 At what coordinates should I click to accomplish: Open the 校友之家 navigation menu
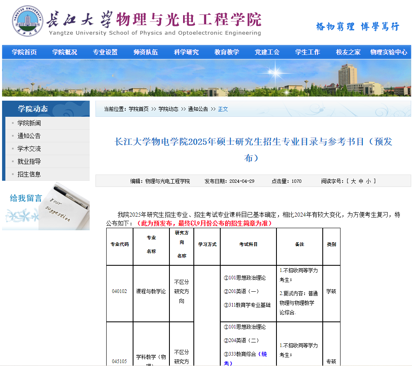point(348,52)
